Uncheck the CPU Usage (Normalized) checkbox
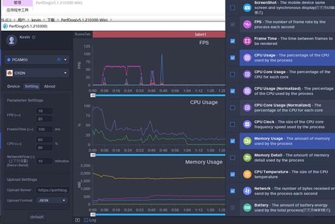Screen dimensions: 335x224 click(x=233, y=91)
